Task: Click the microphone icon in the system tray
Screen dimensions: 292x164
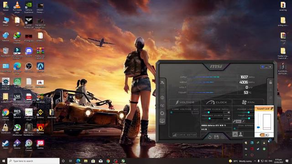Action: (x=259, y=161)
